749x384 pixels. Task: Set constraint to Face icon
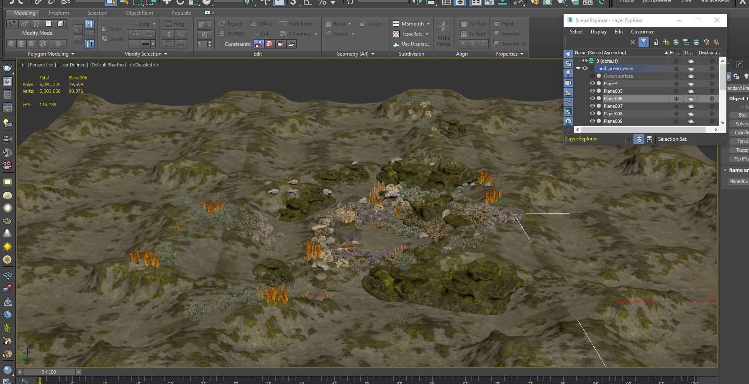pyautogui.click(x=281, y=44)
